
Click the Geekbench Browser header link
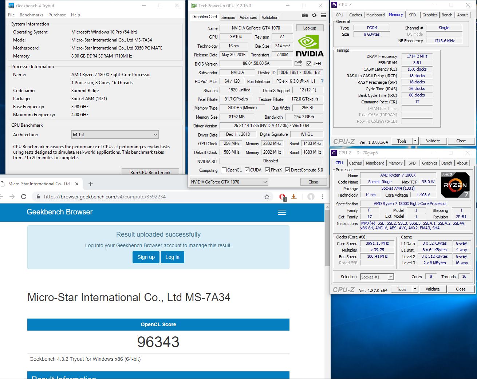pos(60,212)
